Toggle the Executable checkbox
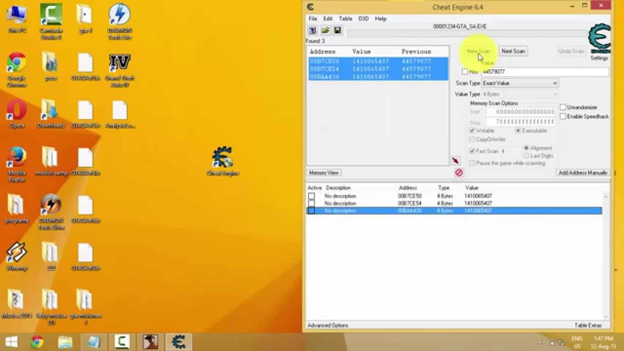 point(518,131)
